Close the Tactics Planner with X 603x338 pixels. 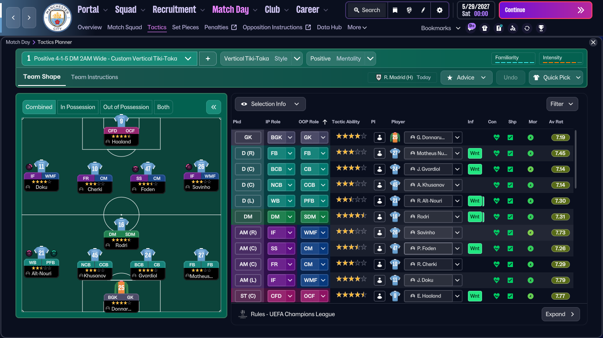pos(593,42)
